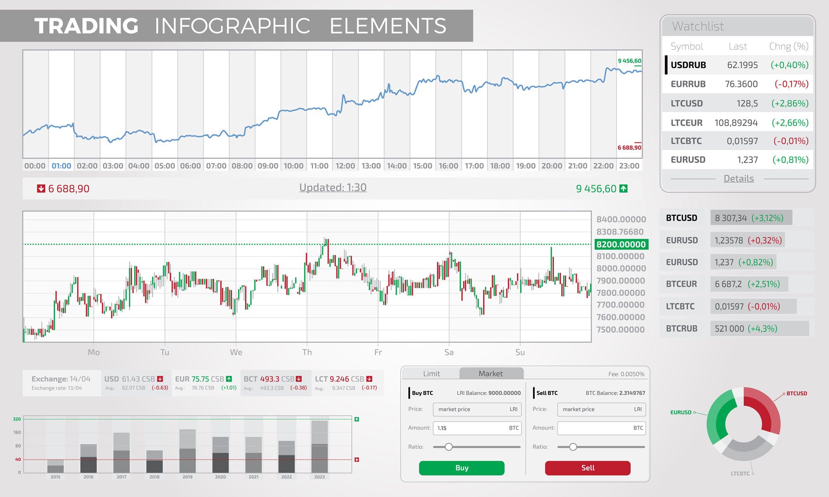Viewport: 829px width, 497px height.
Task: Select the Market tab
Action: pyautogui.click(x=491, y=373)
